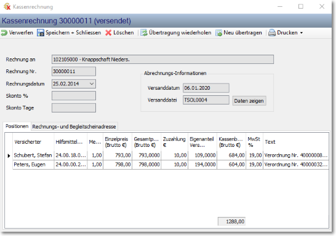The height and width of the screenshot is (236, 336).
Task: Click Verwerfen toolbar label
Action: point(21,33)
